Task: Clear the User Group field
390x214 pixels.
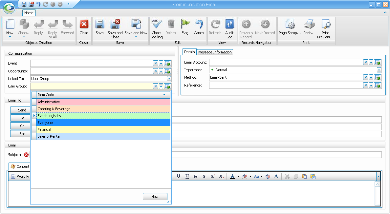Action: click(x=156, y=86)
